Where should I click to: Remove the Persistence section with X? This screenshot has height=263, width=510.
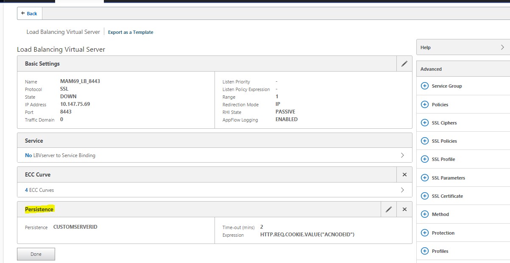404,209
